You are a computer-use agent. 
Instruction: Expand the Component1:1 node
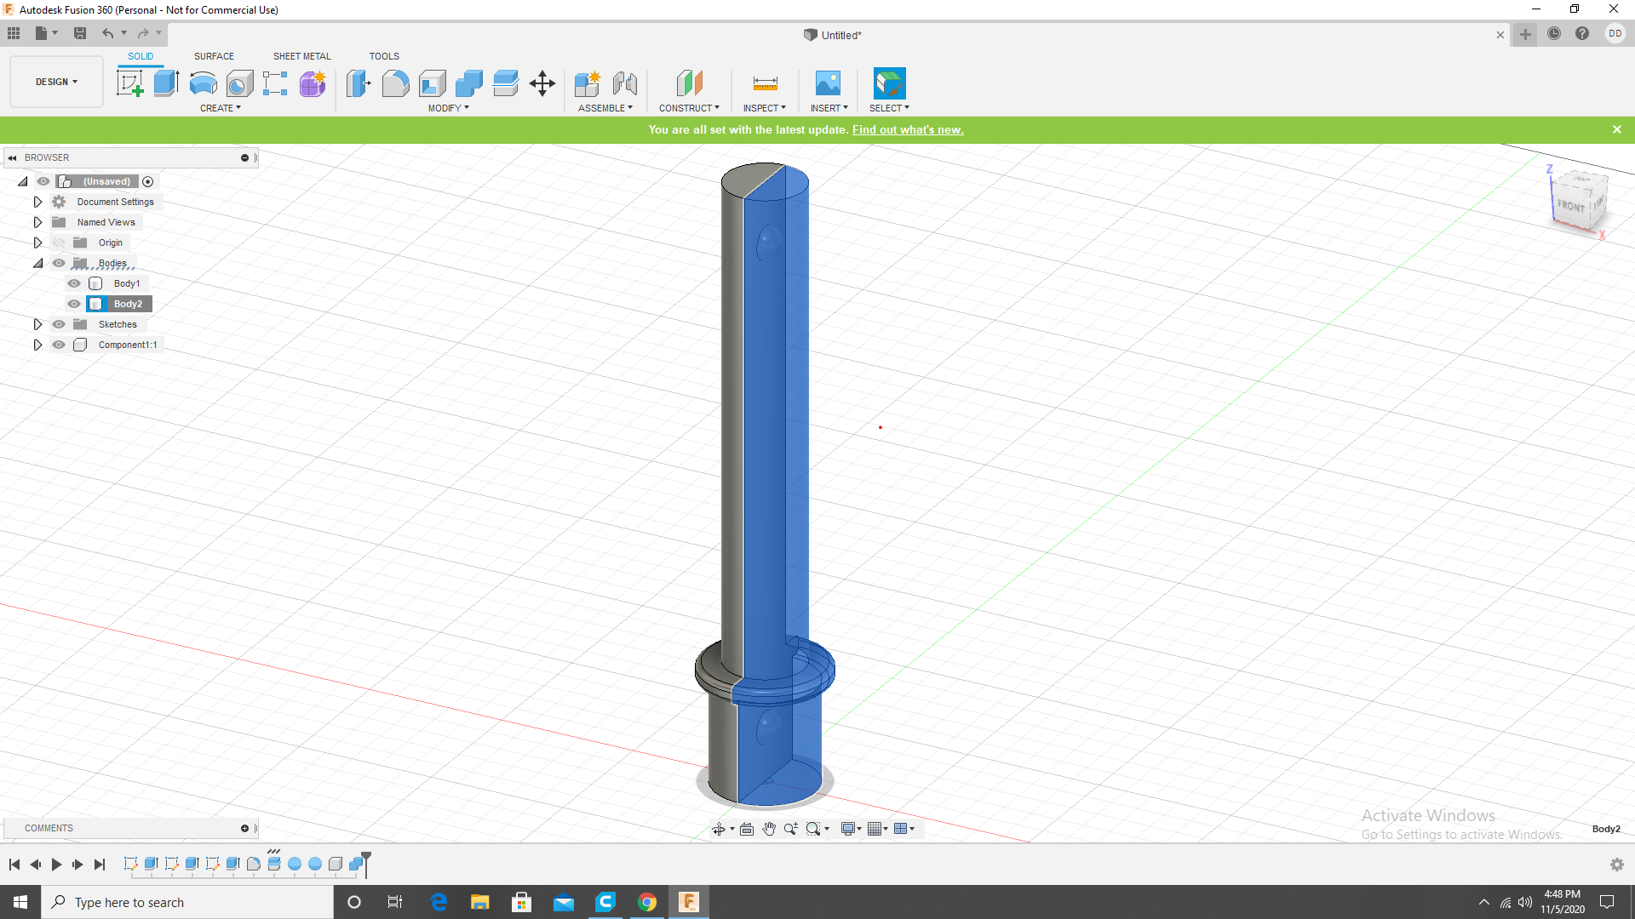[37, 345]
